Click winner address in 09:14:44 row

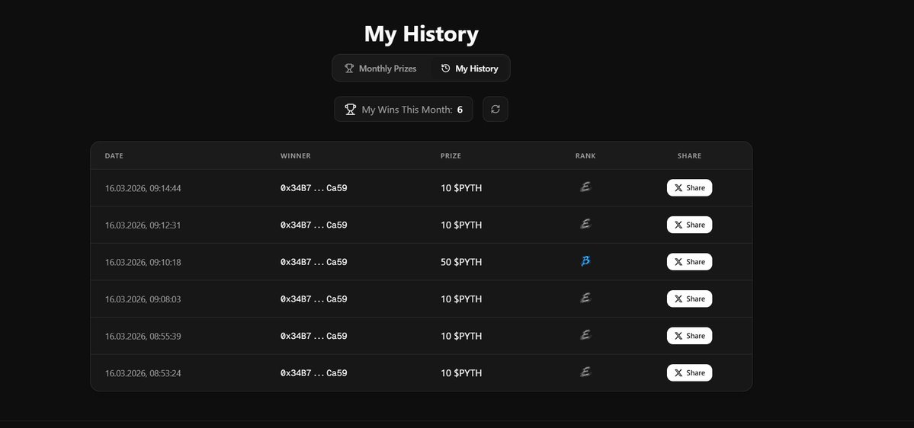(x=313, y=188)
